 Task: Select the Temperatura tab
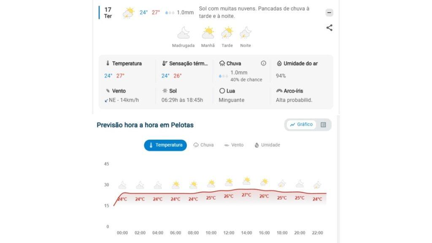(x=165, y=145)
